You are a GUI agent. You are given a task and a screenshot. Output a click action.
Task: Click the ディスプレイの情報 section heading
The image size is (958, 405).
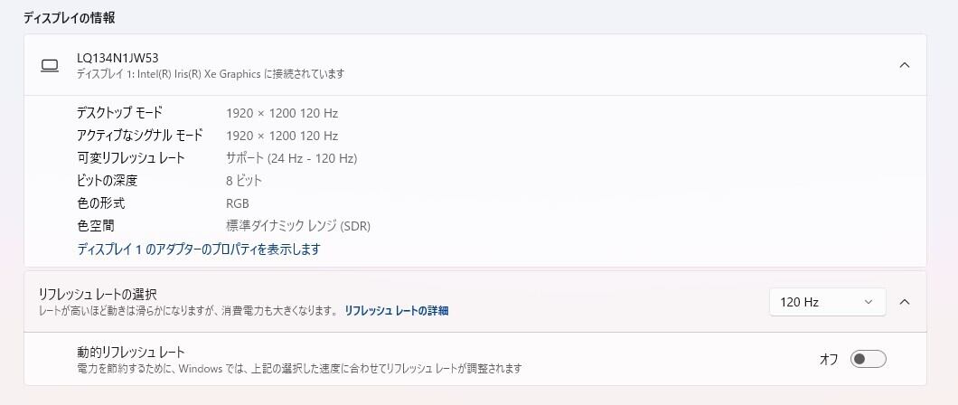[69, 17]
